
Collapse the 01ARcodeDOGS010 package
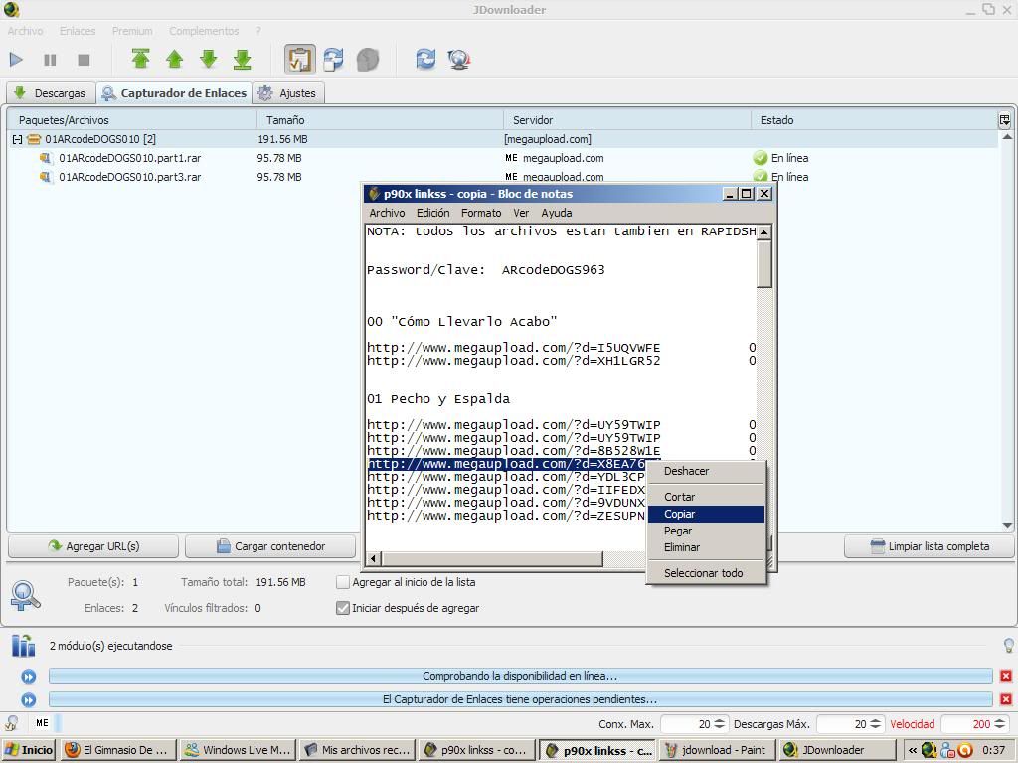point(18,139)
